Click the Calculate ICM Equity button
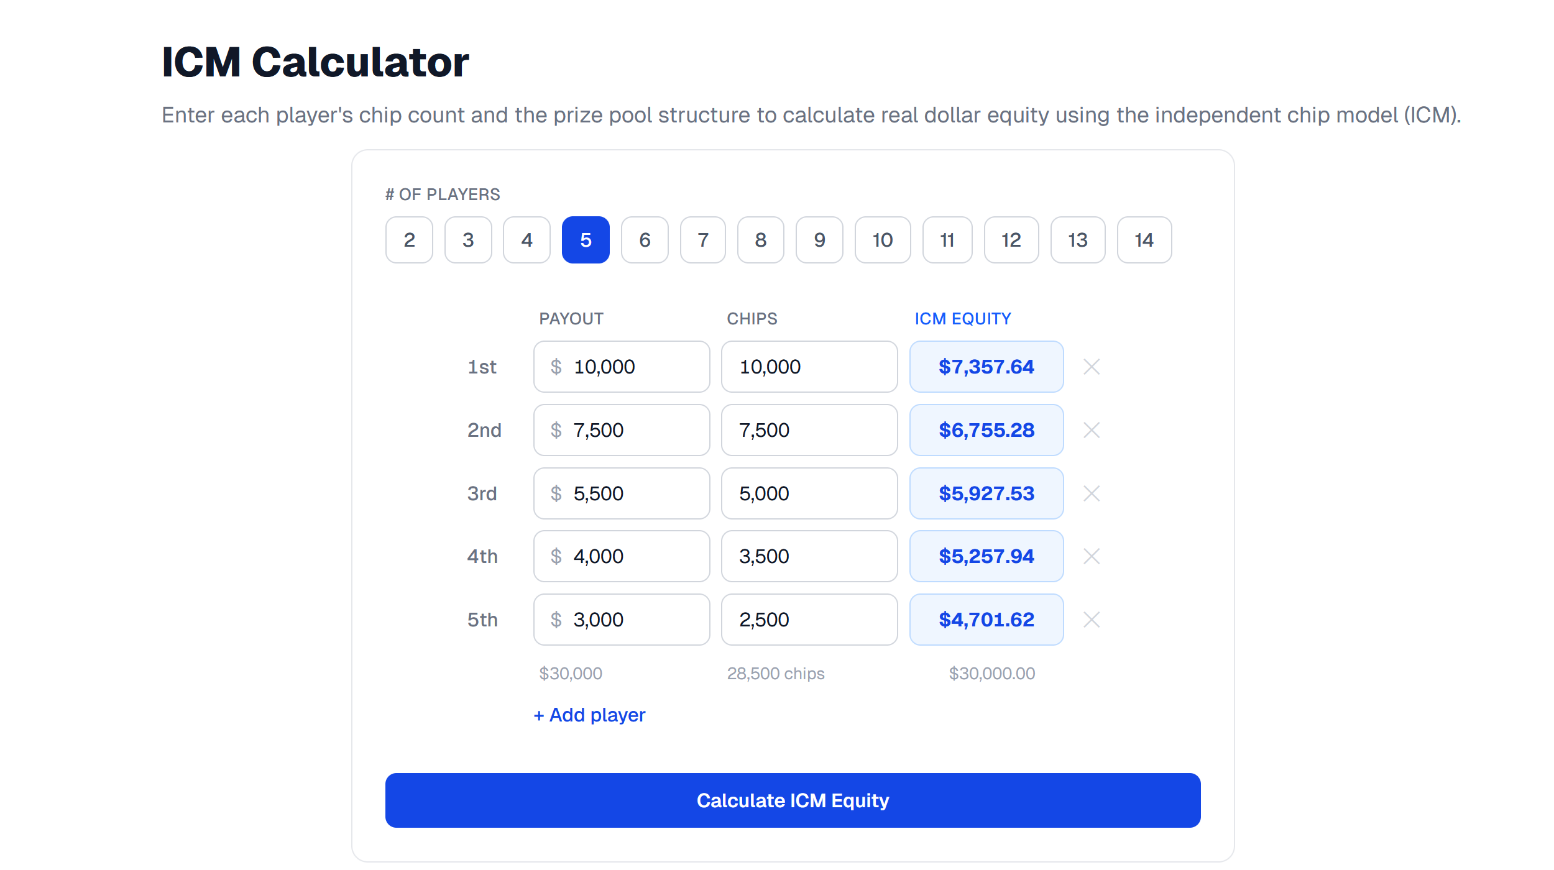This screenshot has height=870, width=1554. [x=793, y=800]
